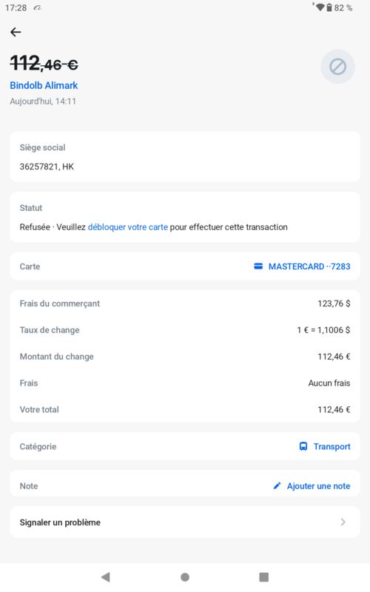This screenshot has width=370, height=592.
Task: Tap the Frais du commerçant amount
Action: 334,303
